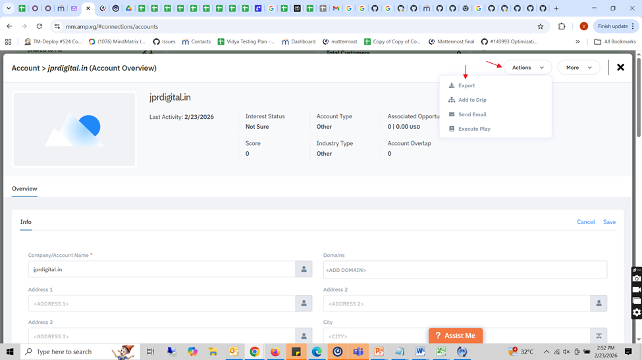Click Cancel in the Info section

[x=585, y=222]
